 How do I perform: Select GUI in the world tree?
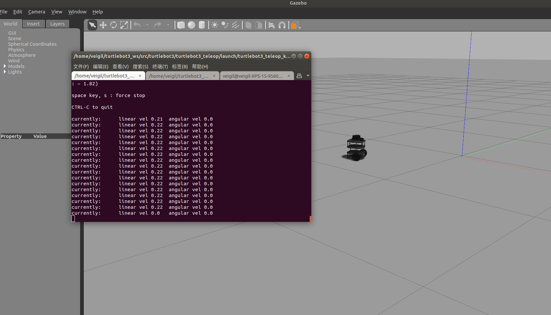pos(12,33)
